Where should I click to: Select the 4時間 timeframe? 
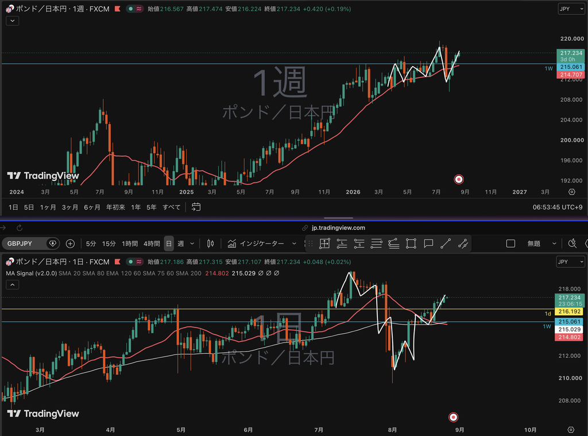coord(152,244)
